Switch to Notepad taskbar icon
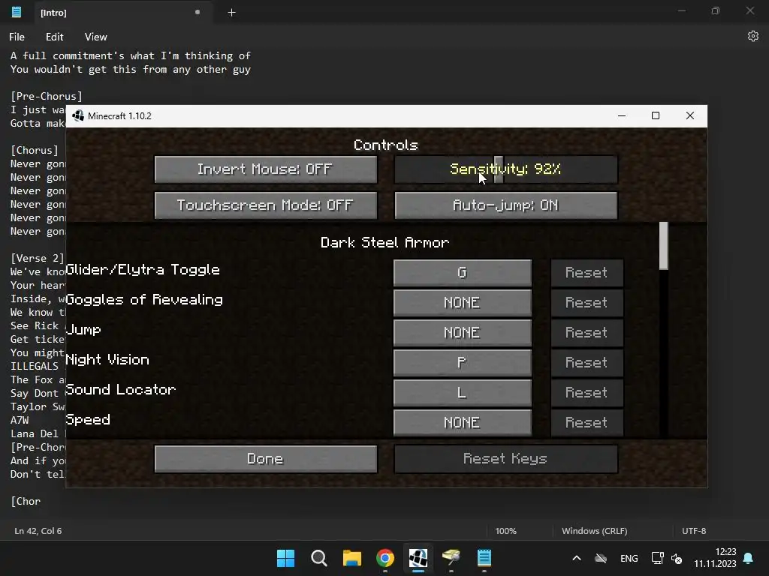The image size is (769, 576). (484, 558)
